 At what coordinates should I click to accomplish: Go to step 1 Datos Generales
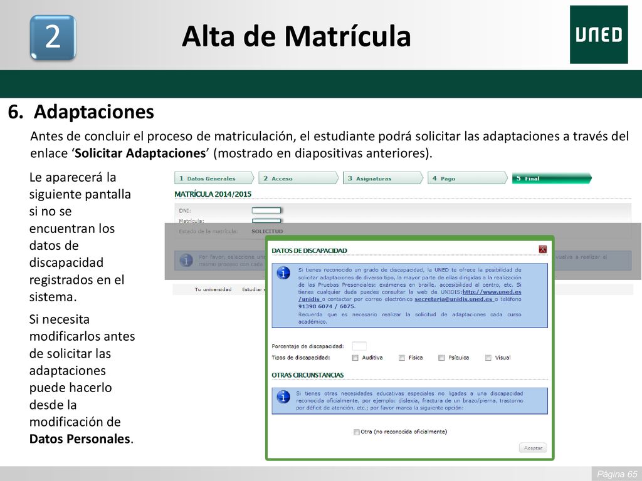pos(214,178)
